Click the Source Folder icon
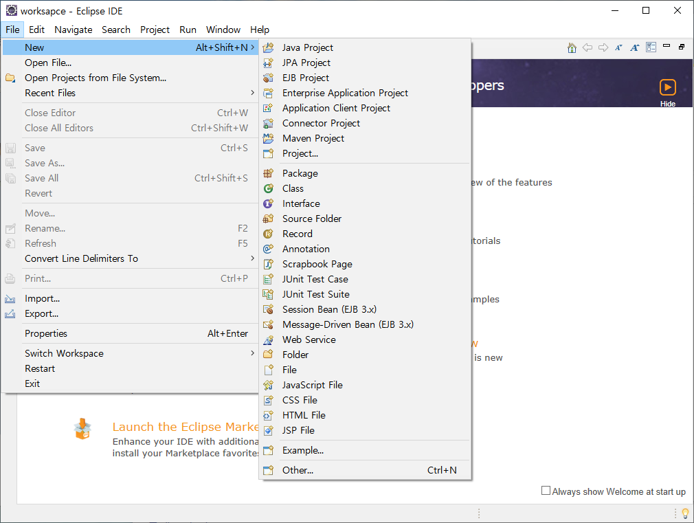 268,219
